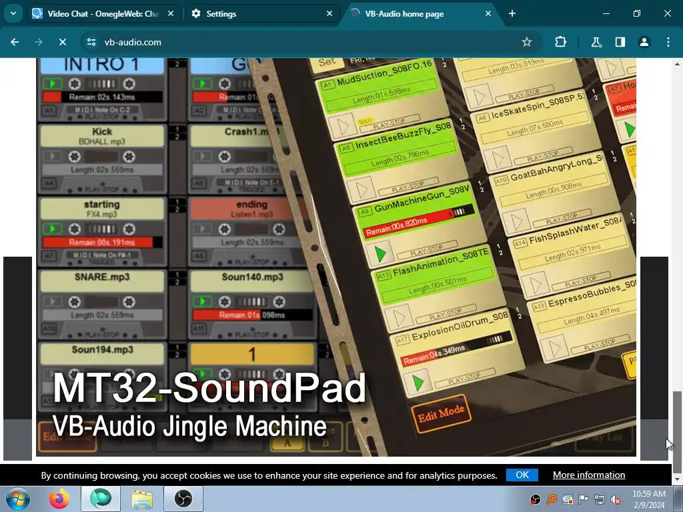
Task: Open the Action Center flag icon
Action: (583, 499)
